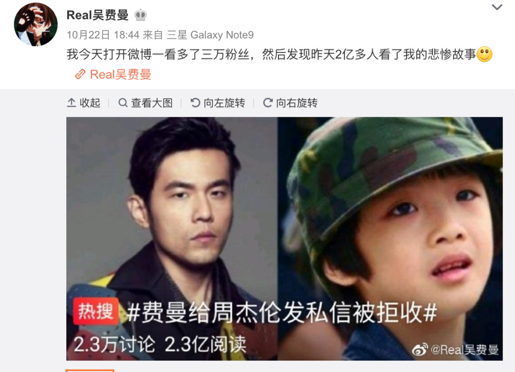Click the upward collapse arrow icon
The image size is (515, 372).
71,103
